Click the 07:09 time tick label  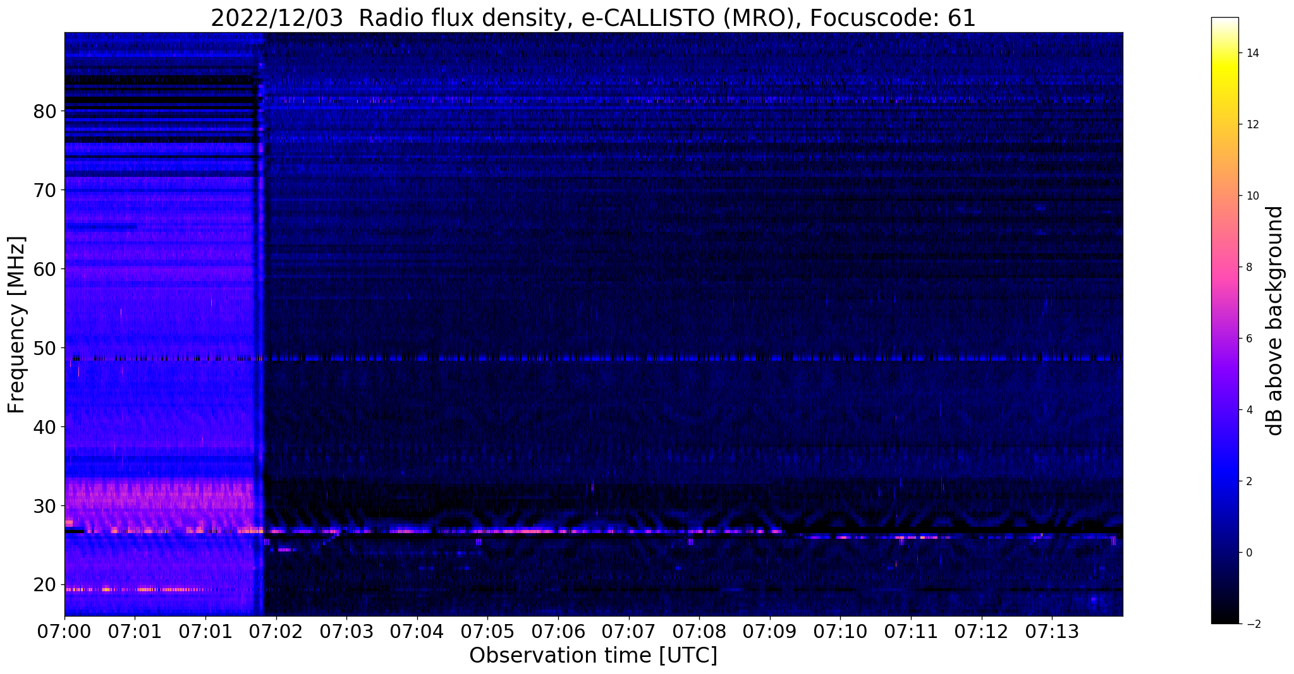770,632
